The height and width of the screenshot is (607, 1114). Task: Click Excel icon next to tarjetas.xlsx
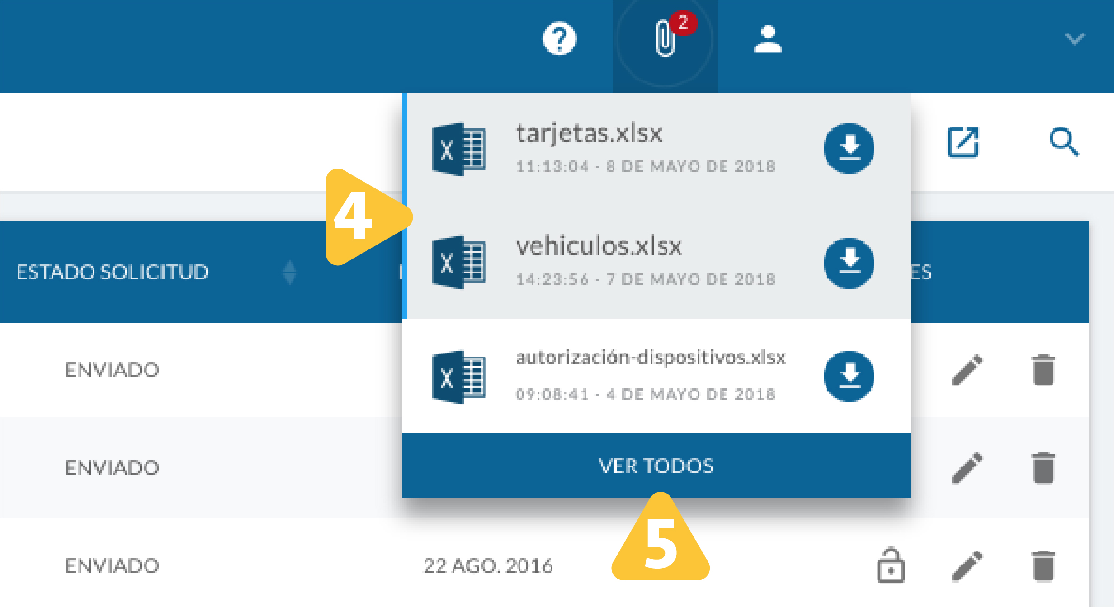click(x=458, y=149)
